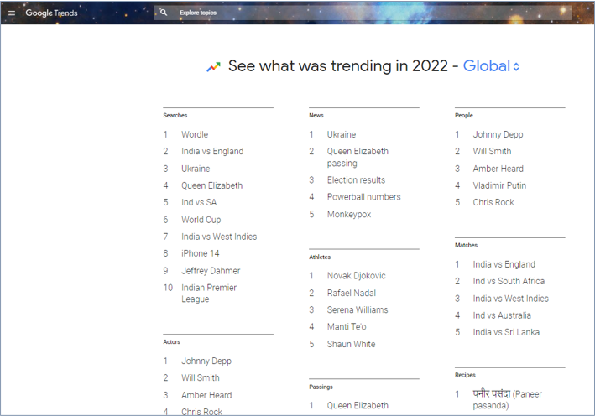Click the Google Trends logo
Screen dimensions: 595x416
[51, 13]
